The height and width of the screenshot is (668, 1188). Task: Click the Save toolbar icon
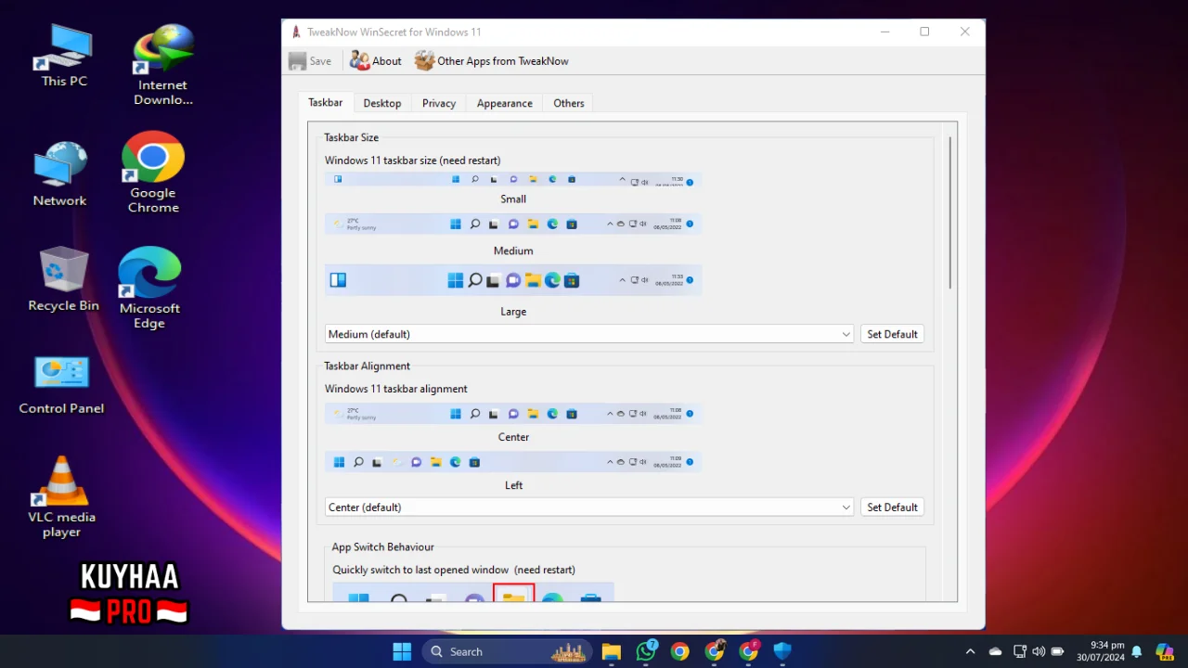(x=310, y=61)
